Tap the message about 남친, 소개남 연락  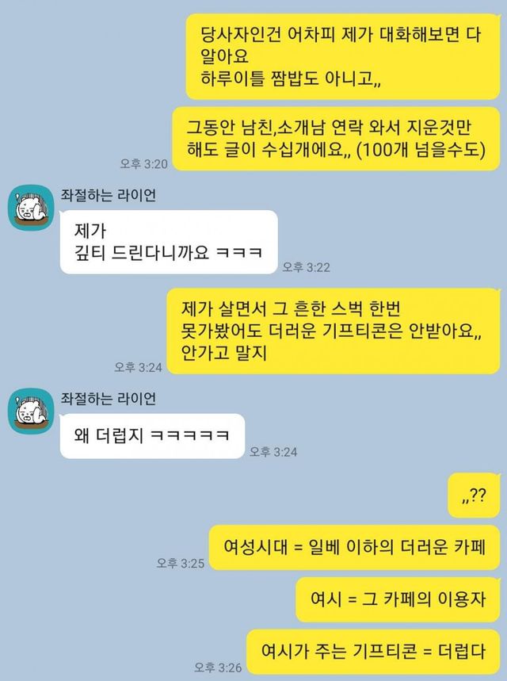pyautogui.click(x=336, y=139)
